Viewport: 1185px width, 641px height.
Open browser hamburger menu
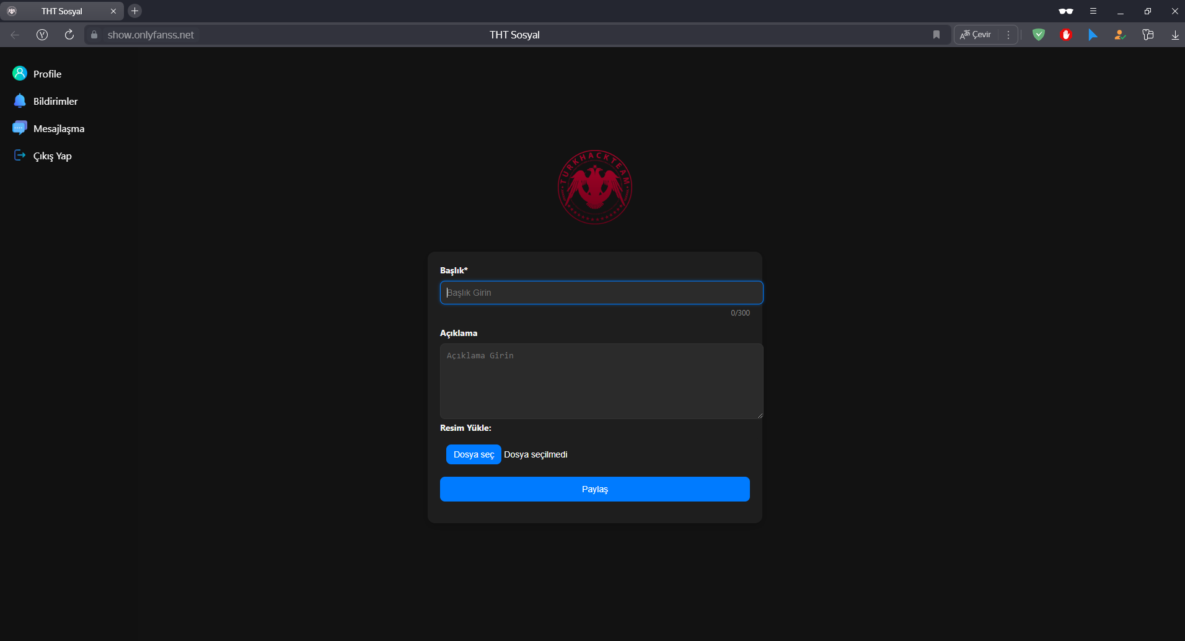(x=1093, y=11)
